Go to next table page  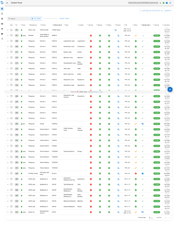click(170, 217)
